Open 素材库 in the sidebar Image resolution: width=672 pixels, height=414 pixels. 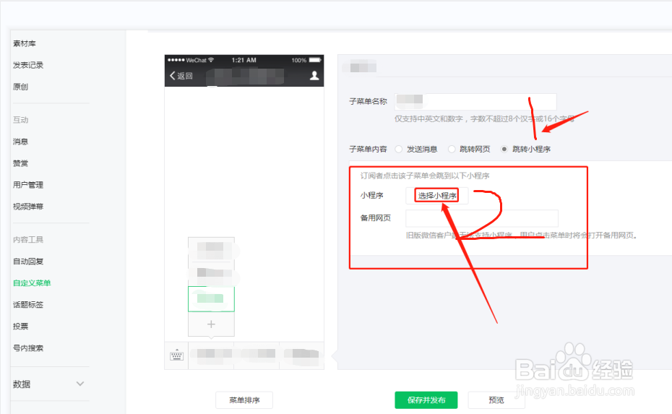[x=25, y=43]
